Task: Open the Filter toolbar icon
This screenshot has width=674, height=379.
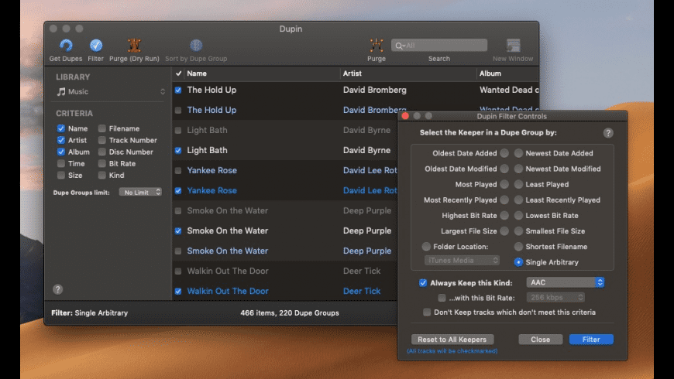Action: 95,46
